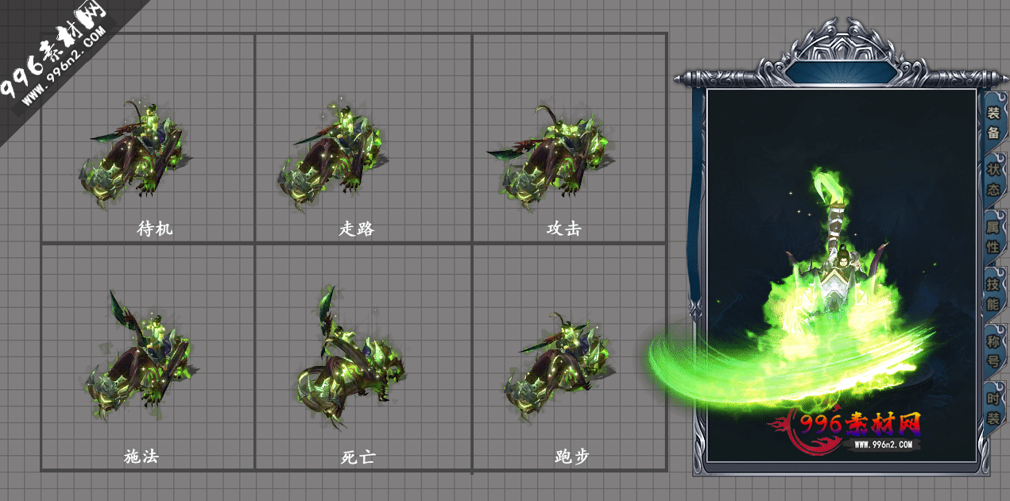Click the 待机 label text
1010x501 pixels.
click(x=155, y=229)
